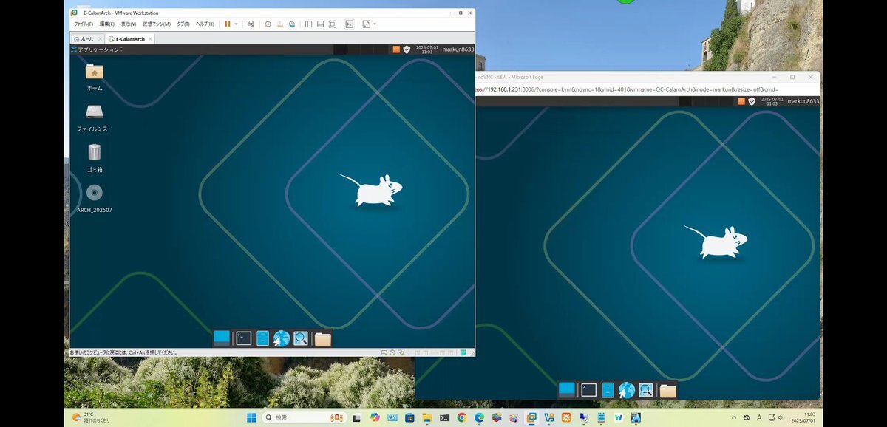Click VMware status bar hard disk icon
Viewport: 887px width, 427px height.
pyautogui.click(x=384, y=353)
